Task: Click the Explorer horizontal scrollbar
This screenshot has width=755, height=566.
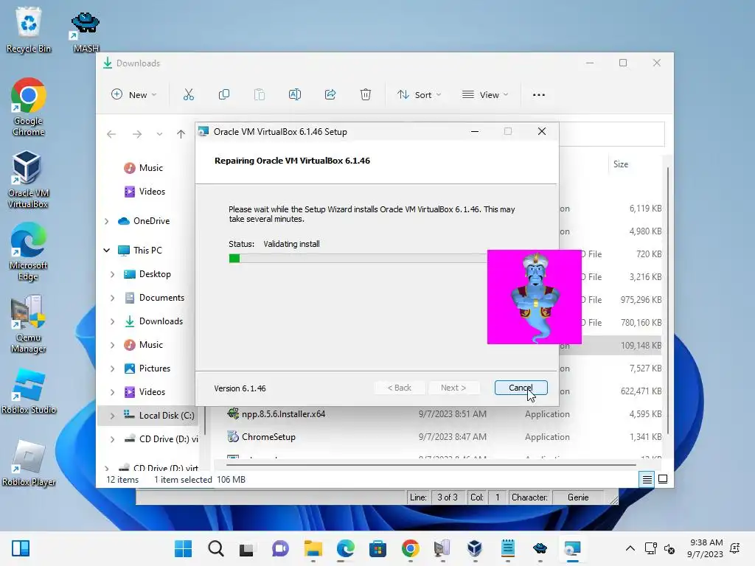Action: (x=431, y=465)
